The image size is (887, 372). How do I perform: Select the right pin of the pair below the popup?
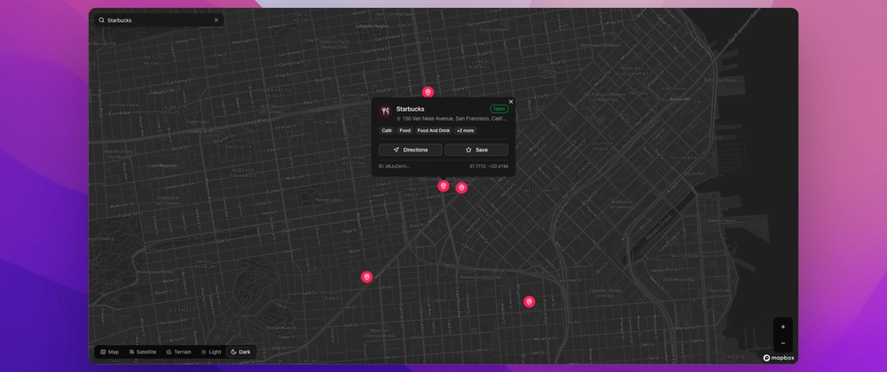point(461,188)
